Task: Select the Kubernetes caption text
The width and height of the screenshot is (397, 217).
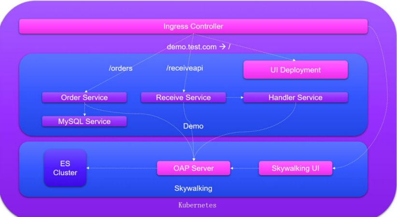Action: (x=197, y=205)
